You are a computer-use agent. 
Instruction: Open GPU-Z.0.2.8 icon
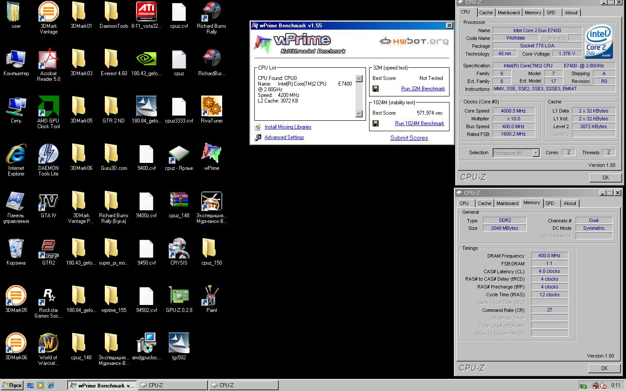[x=179, y=299]
